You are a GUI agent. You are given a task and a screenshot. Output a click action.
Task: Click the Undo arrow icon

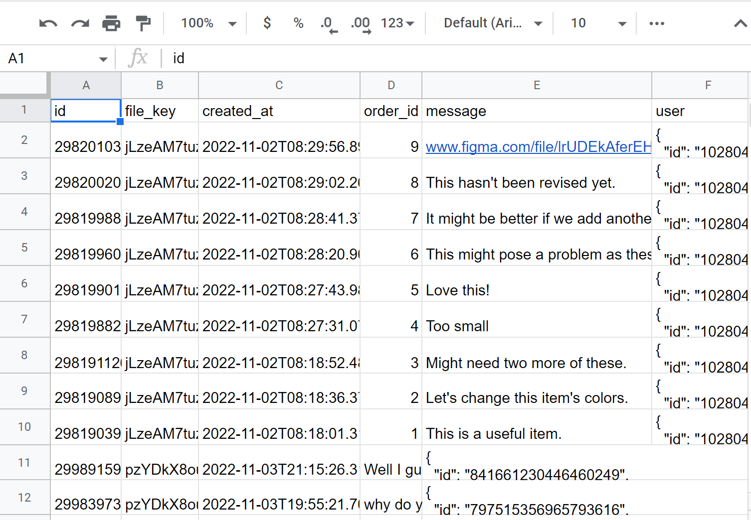(x=48, y=23)
